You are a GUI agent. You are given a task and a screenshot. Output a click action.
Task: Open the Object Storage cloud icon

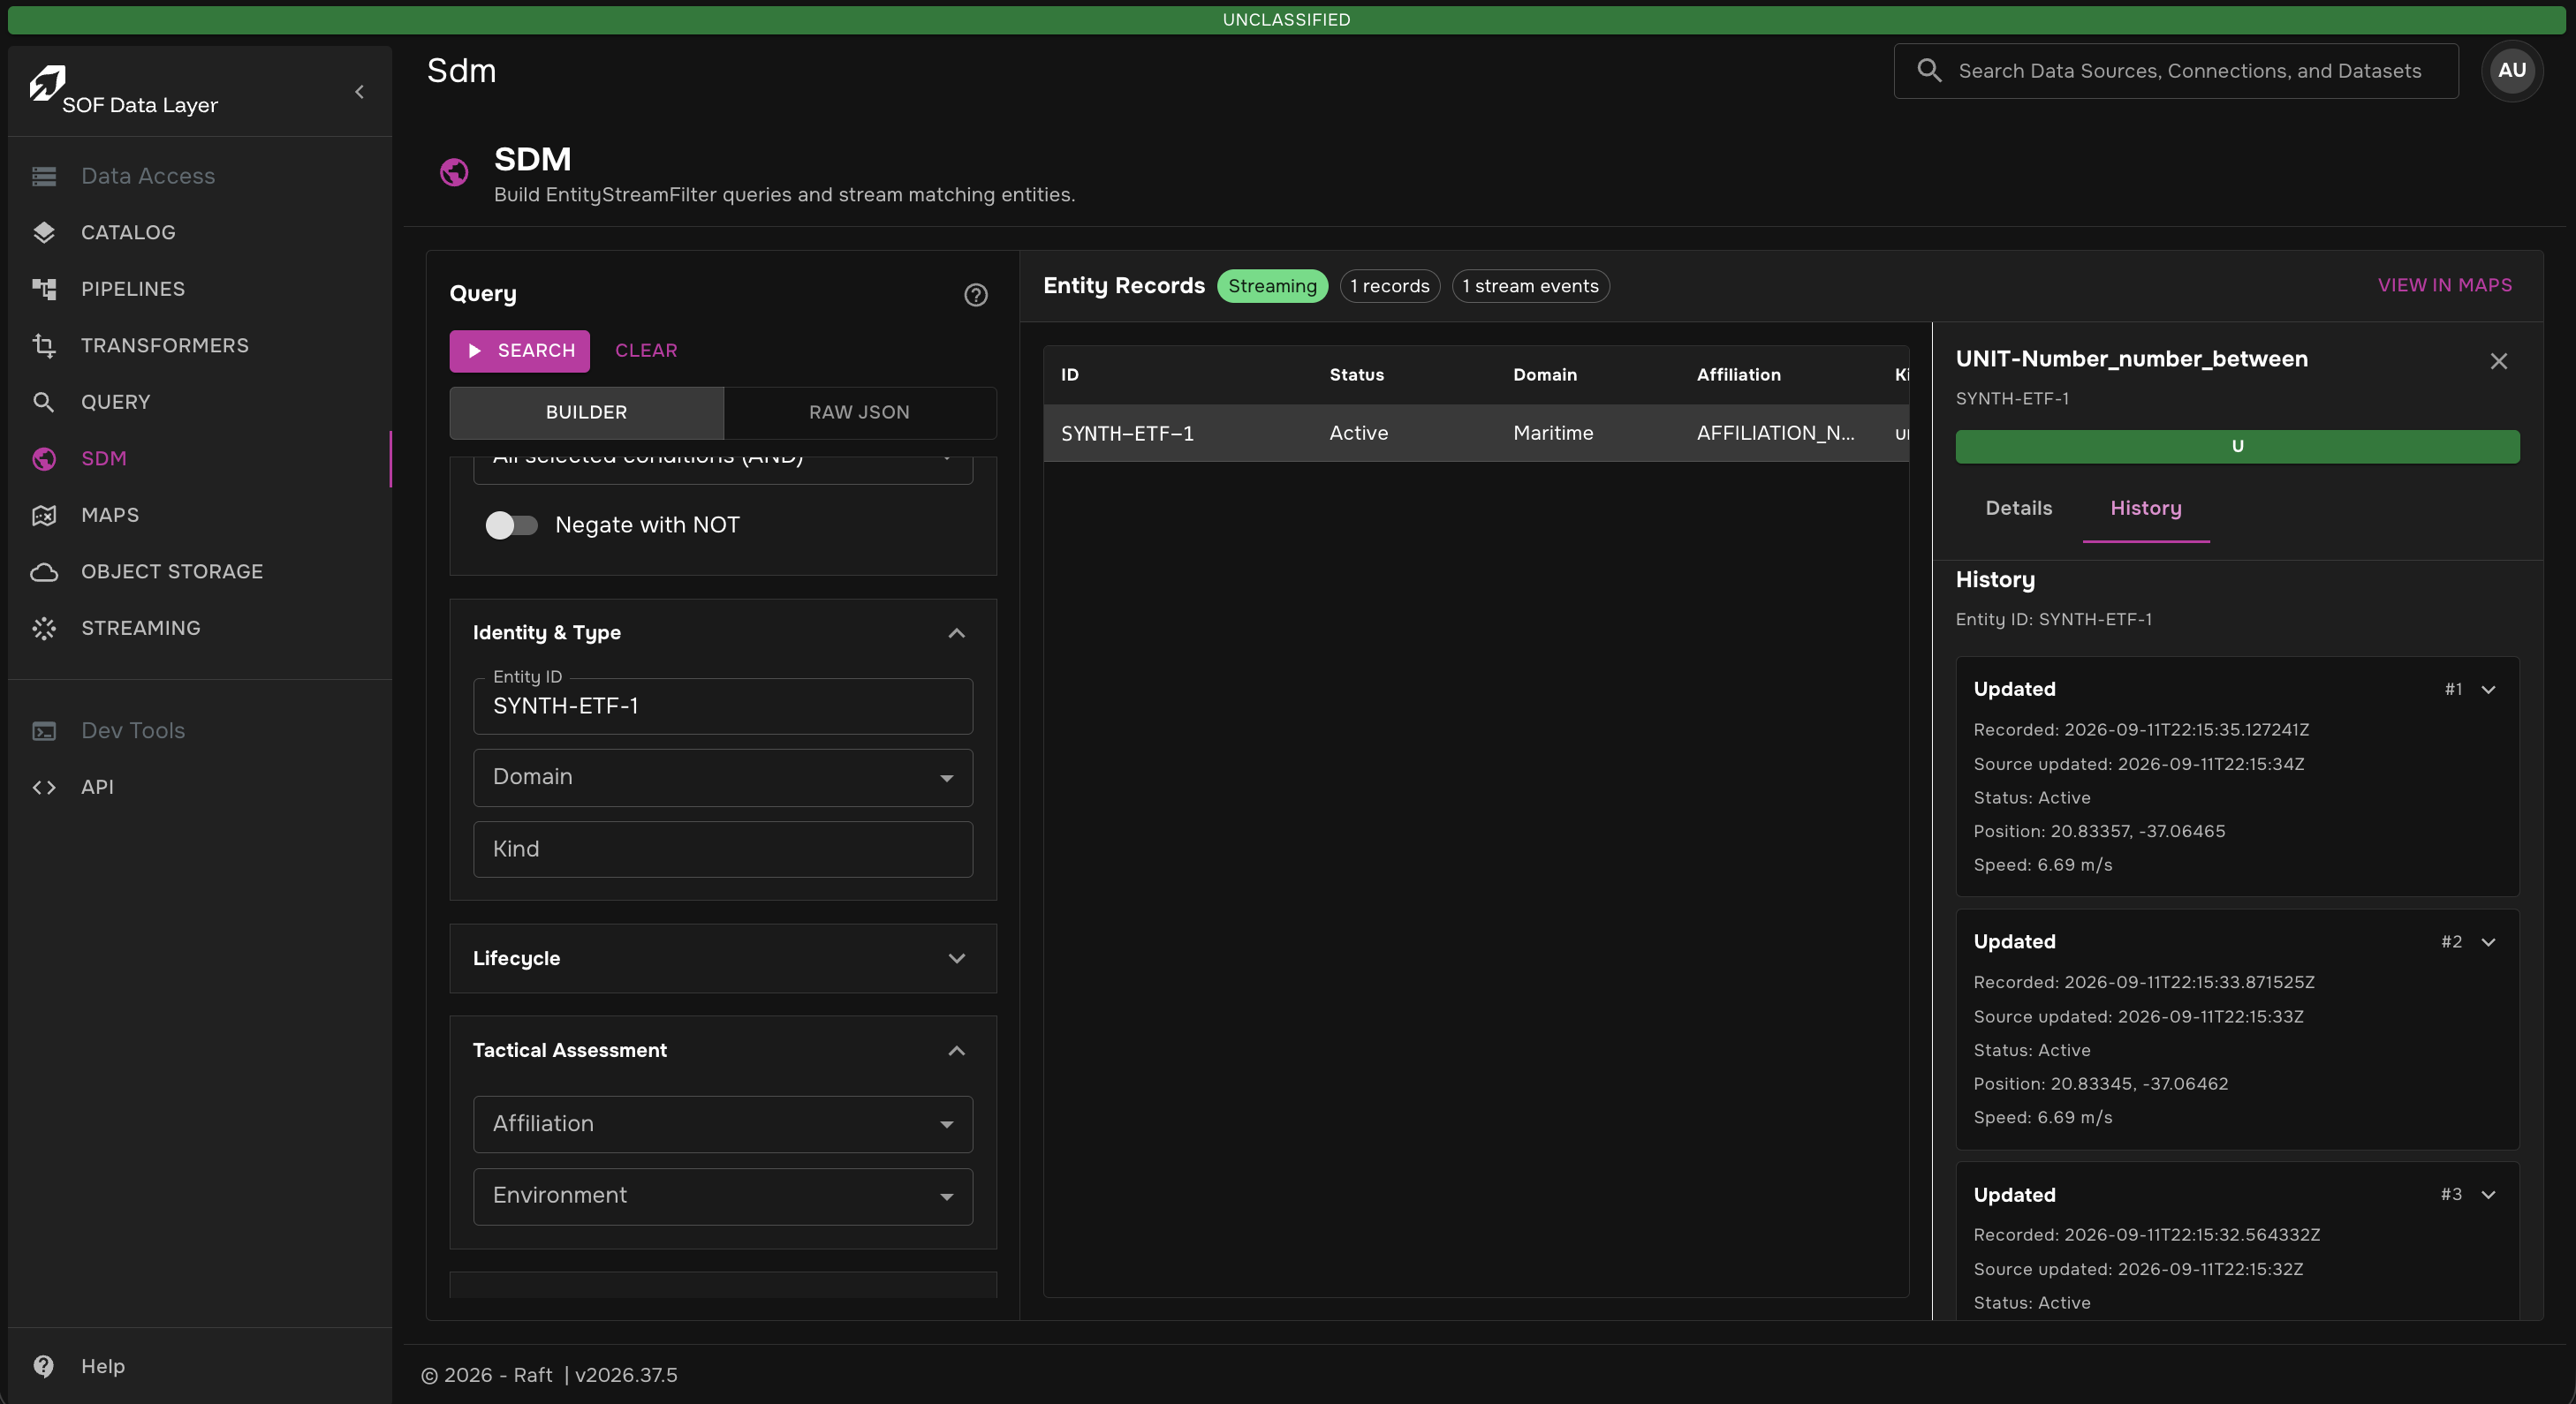(x=44, y=571)
